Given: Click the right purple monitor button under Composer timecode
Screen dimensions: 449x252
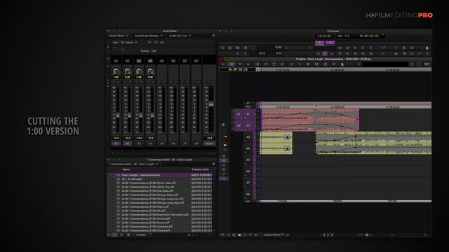Looking at the screenshot, I should (x=330, y=42).
